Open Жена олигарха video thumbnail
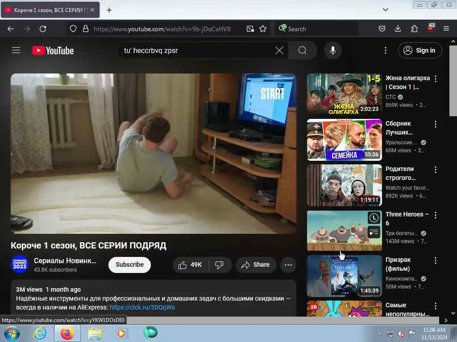Image resolution: width=457 pixels, height=342 pixels. point(344,94)
